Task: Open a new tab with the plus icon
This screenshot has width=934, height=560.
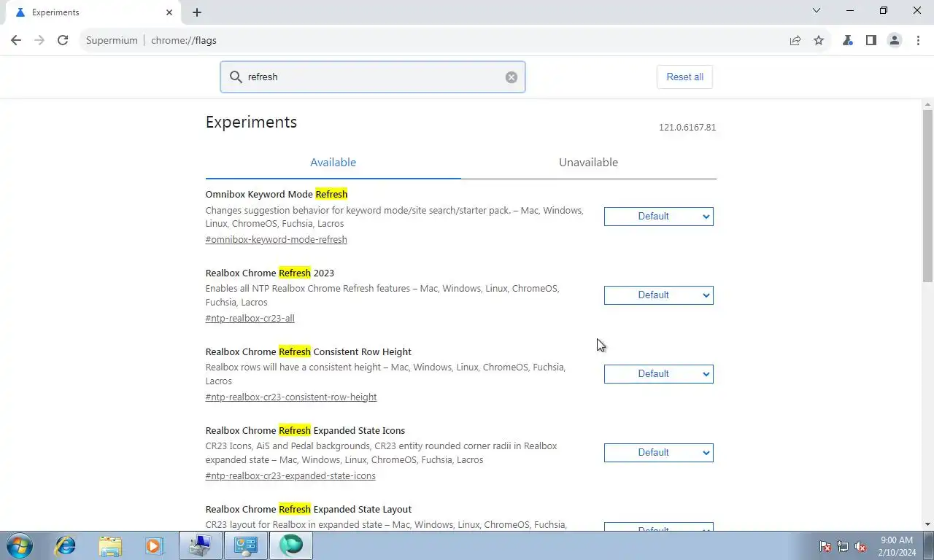Action: click(x=197, y=12)
